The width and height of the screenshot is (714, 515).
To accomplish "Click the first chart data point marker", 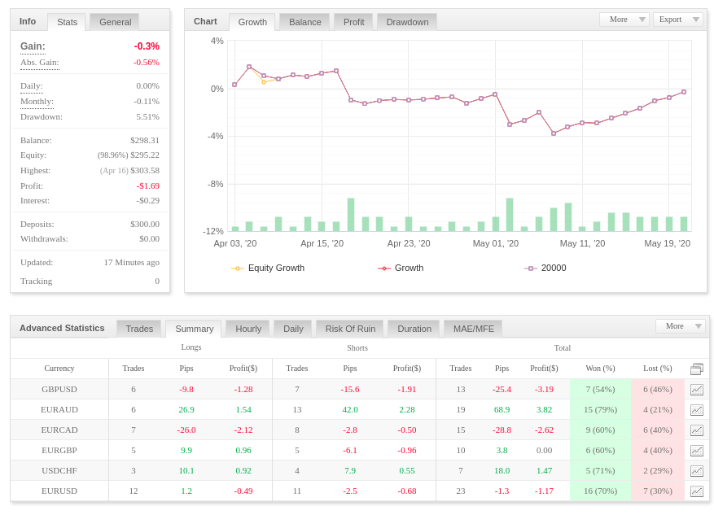I will [234, 85].
